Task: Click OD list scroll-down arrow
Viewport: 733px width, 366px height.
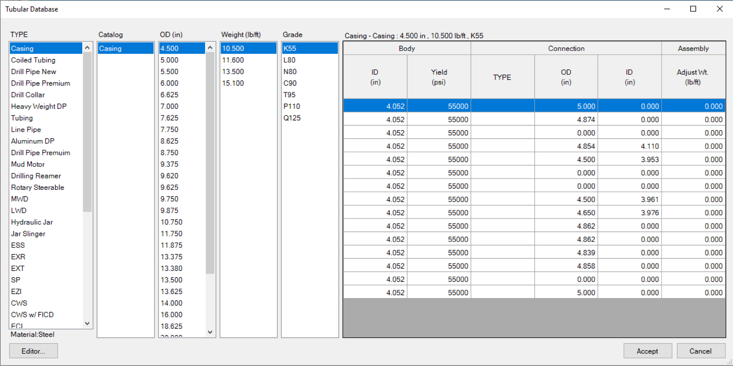Action: [210, 332]
